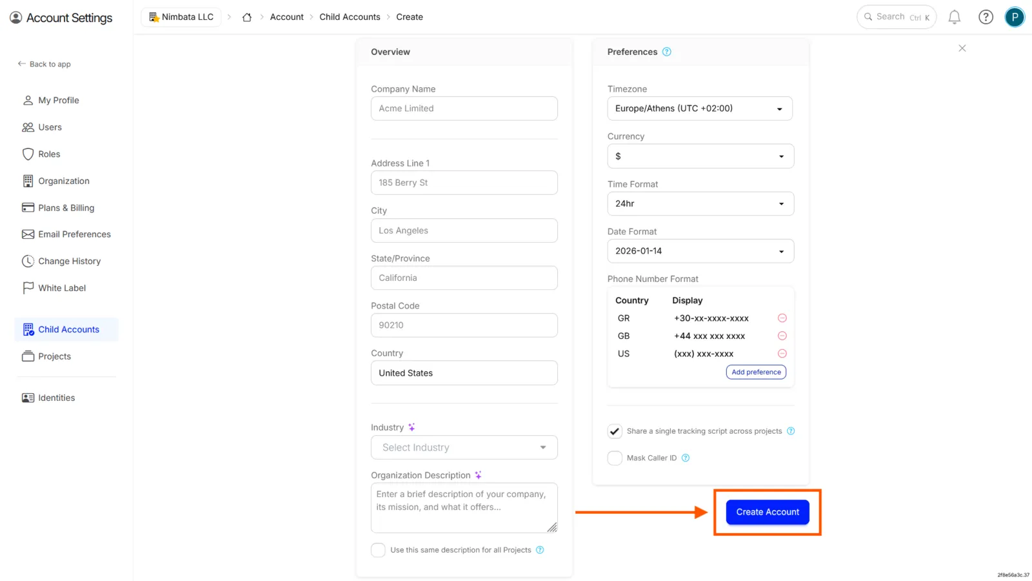Click the Preferences help info icon
Screen dimensions: 1032x581
point(667,52)
